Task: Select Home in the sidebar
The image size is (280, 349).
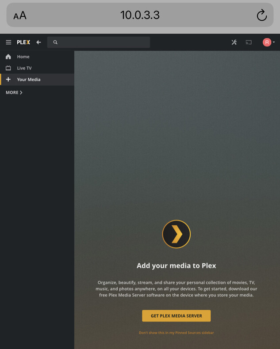Action: (37, 57)
